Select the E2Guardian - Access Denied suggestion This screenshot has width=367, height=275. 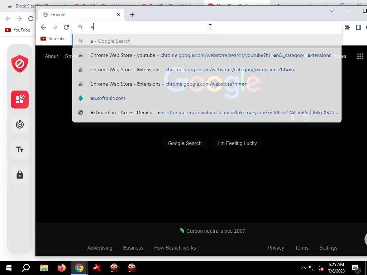tap(207, 112)
